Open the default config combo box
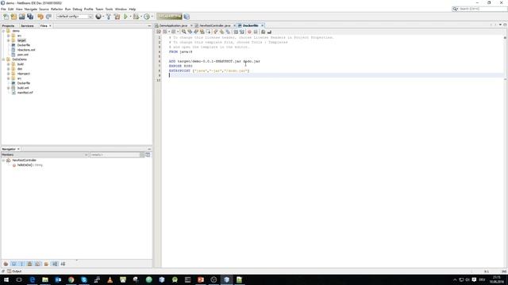The width and height of the screenshot is (508, 285). pyautogui.click(x=75, y=17)
